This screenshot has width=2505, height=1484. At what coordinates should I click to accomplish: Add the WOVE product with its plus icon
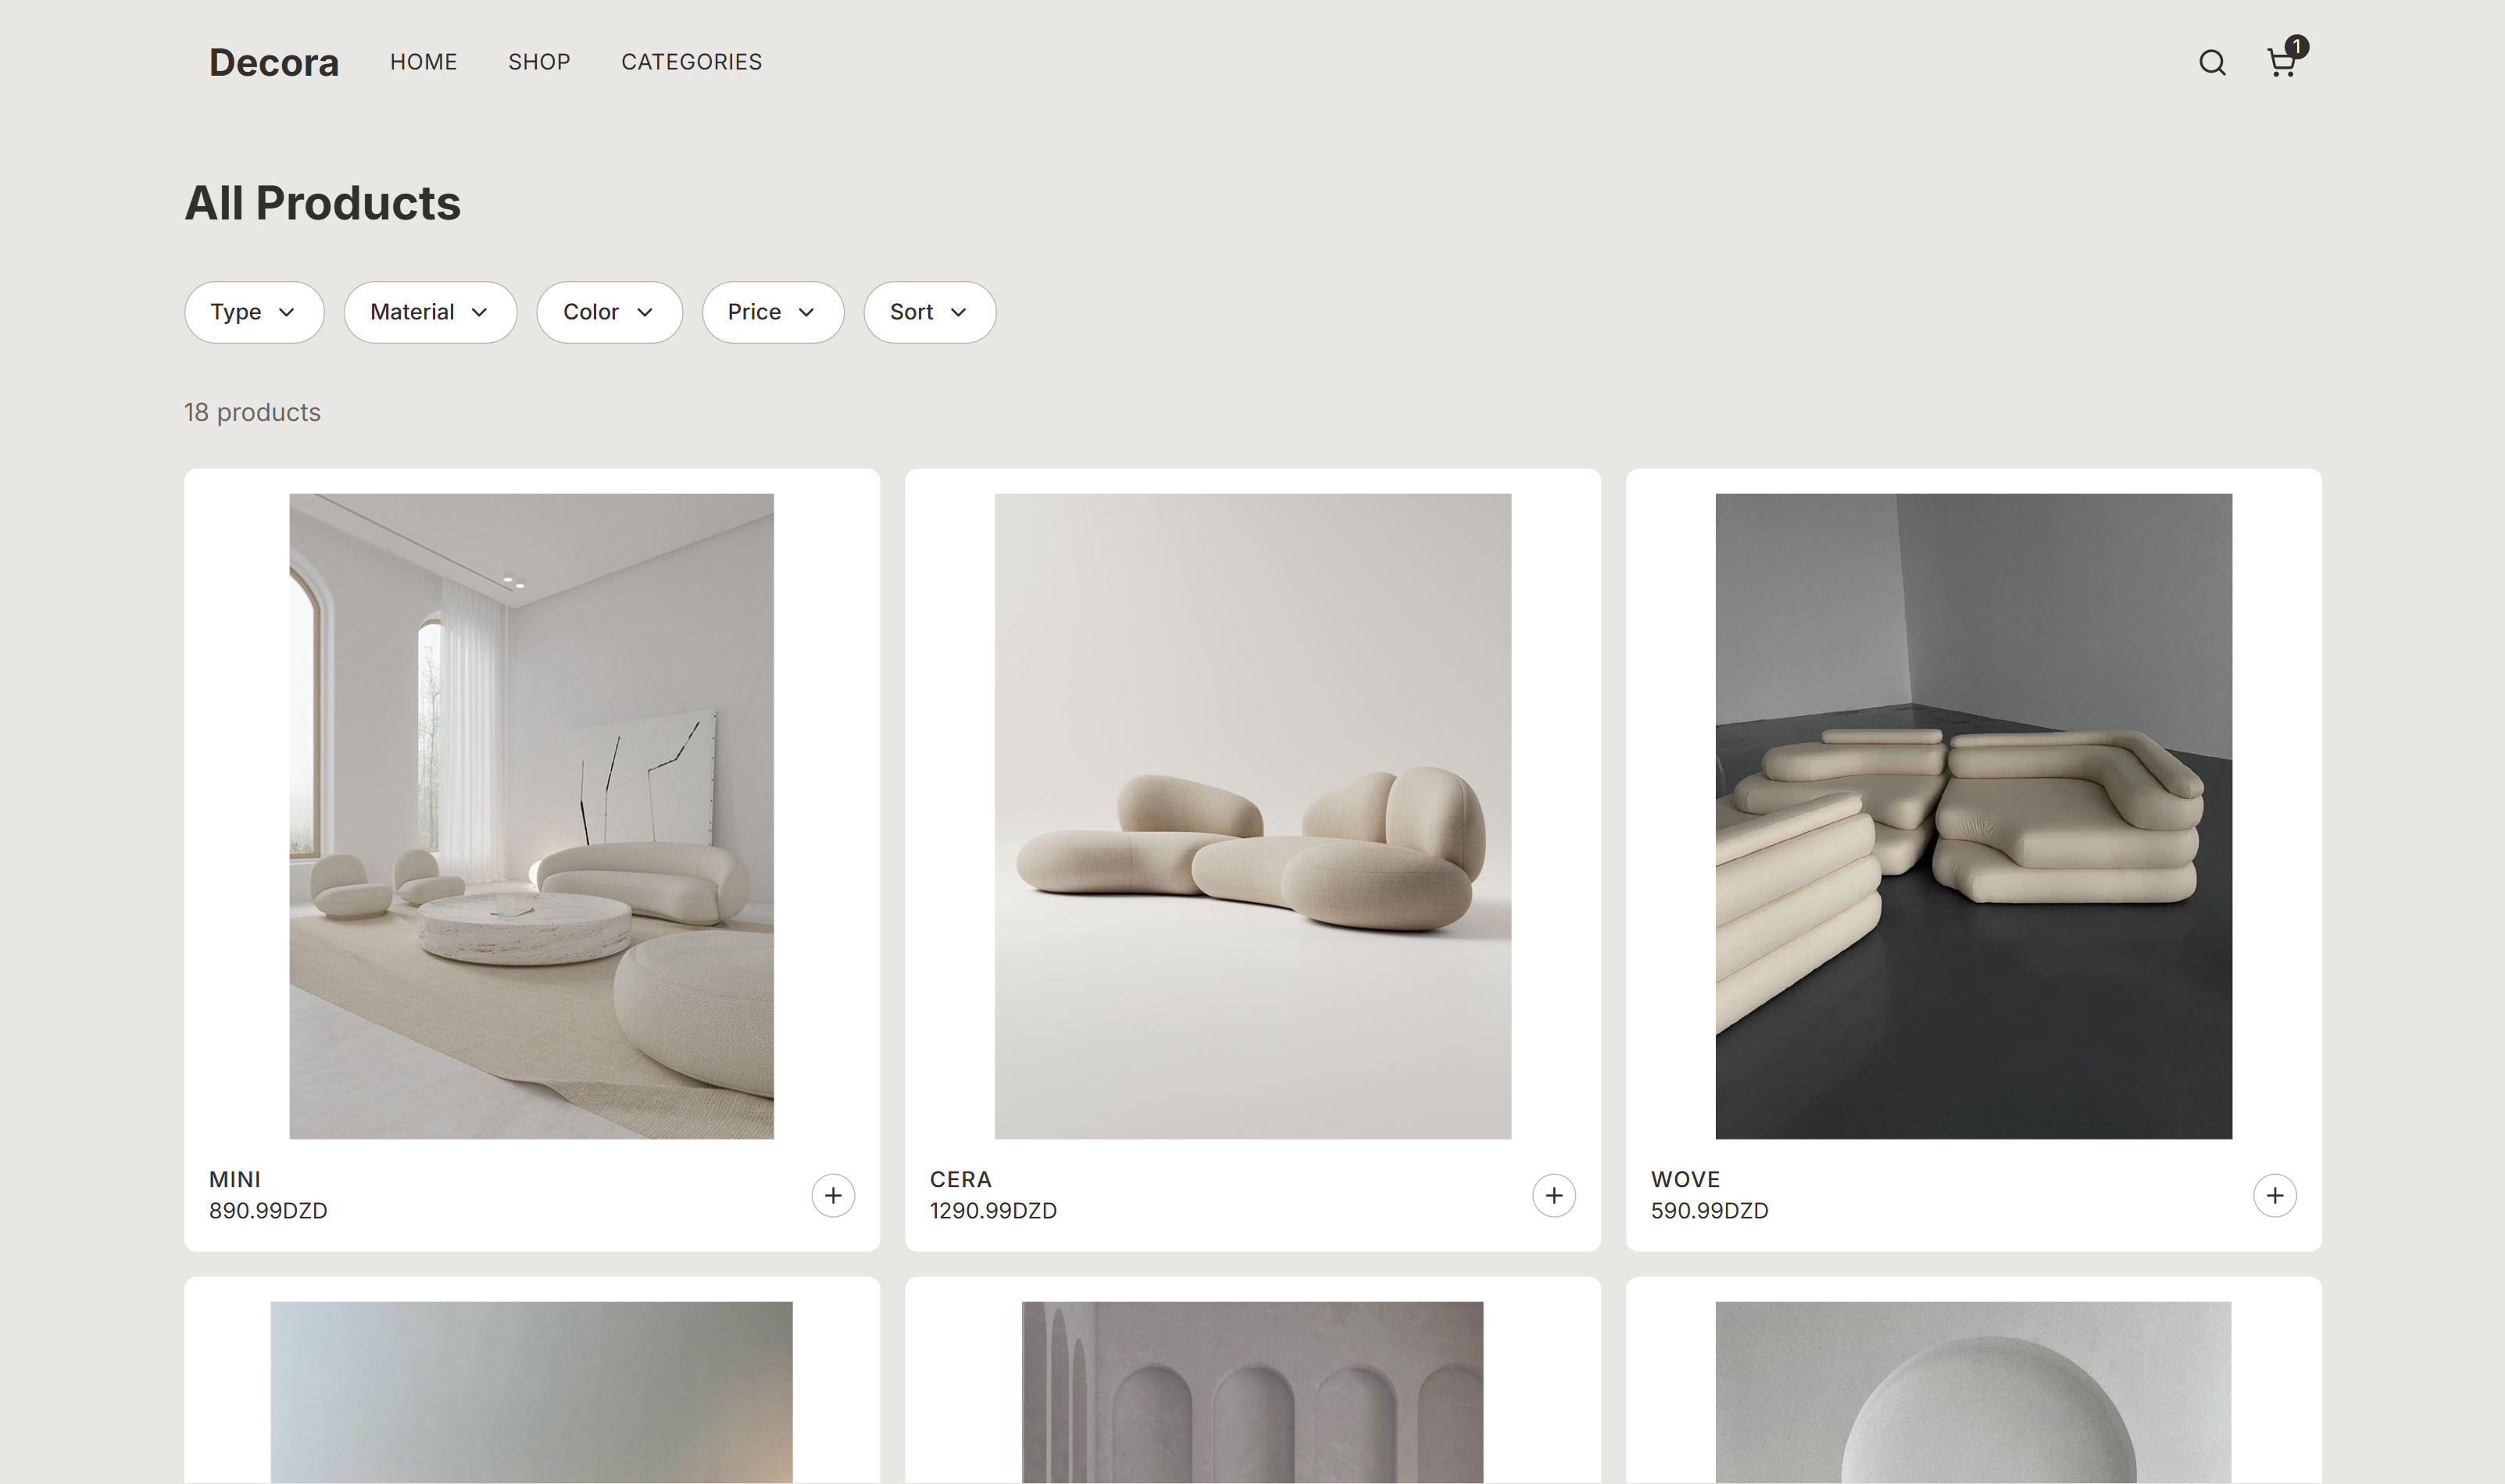[2274, 1195]
